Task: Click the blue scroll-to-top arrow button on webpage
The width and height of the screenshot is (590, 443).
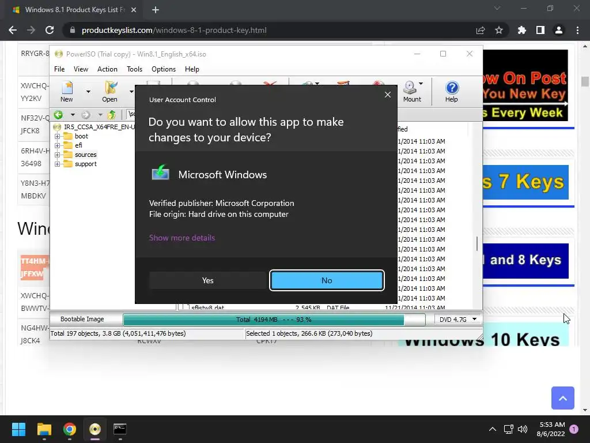Action: (562, 398)
